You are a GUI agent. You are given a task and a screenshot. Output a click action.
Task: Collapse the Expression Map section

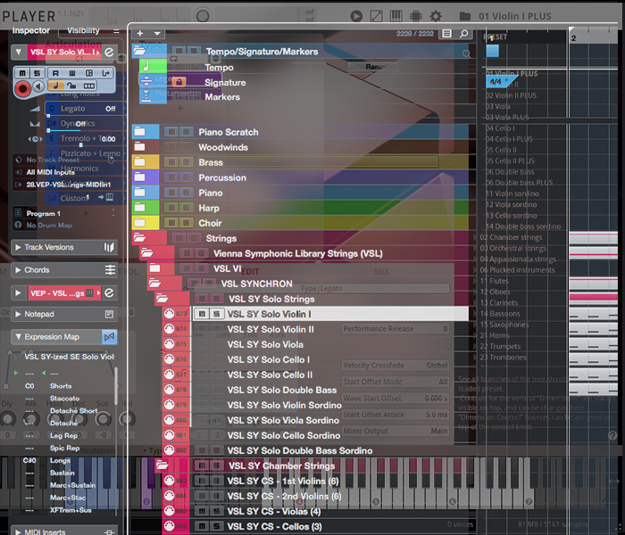pyautogui.click(x=18, y=337)
